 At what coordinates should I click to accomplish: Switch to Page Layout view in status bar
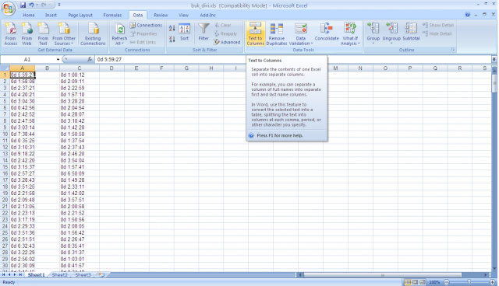pos(415,282)
